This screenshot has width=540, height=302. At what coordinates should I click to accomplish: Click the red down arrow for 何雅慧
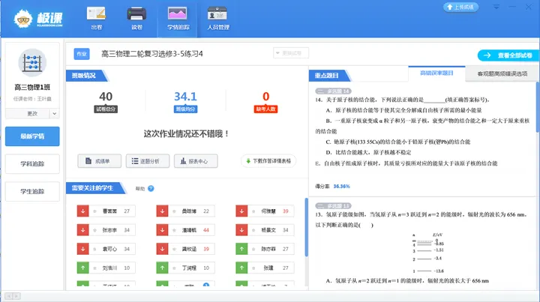[241, 211]
